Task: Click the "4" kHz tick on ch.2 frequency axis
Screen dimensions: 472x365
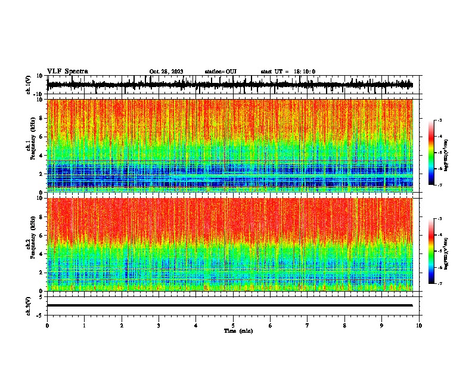Action: click(x=41, y=254)
